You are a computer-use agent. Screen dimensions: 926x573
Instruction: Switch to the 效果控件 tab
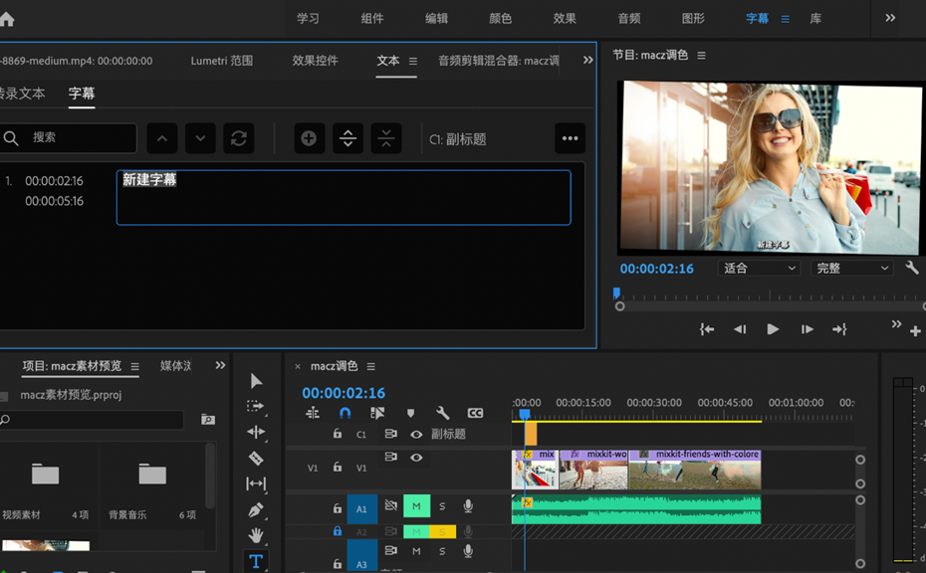pyautogui.click(x=315, y=61)
